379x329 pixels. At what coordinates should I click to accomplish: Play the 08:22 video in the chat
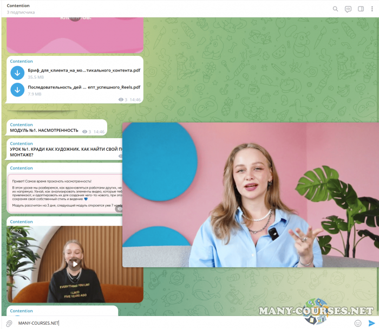75,263
